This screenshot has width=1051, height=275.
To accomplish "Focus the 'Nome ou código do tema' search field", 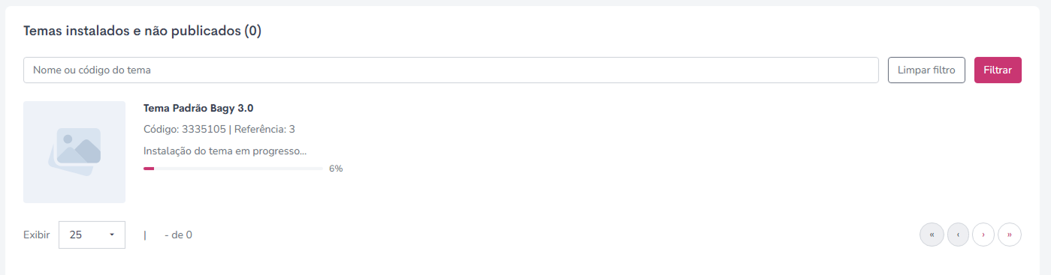I will point(451,70).
